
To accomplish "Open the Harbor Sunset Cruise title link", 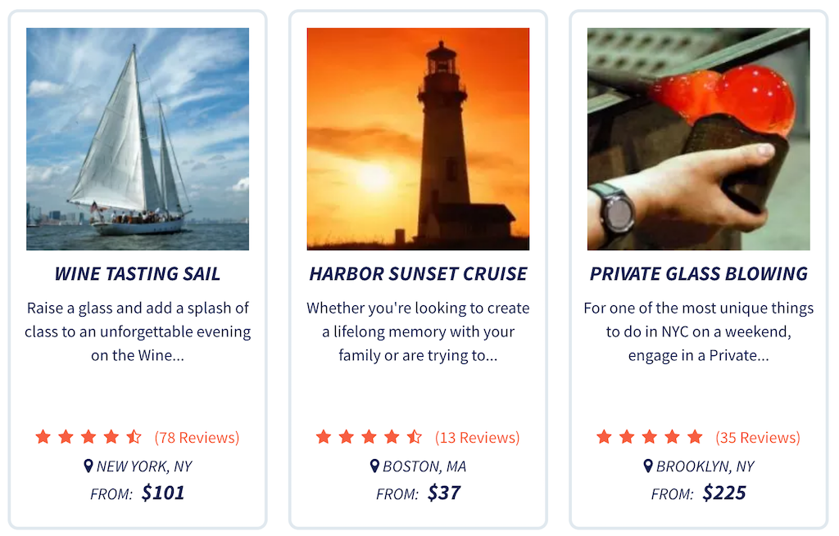I will click(418, 273).
